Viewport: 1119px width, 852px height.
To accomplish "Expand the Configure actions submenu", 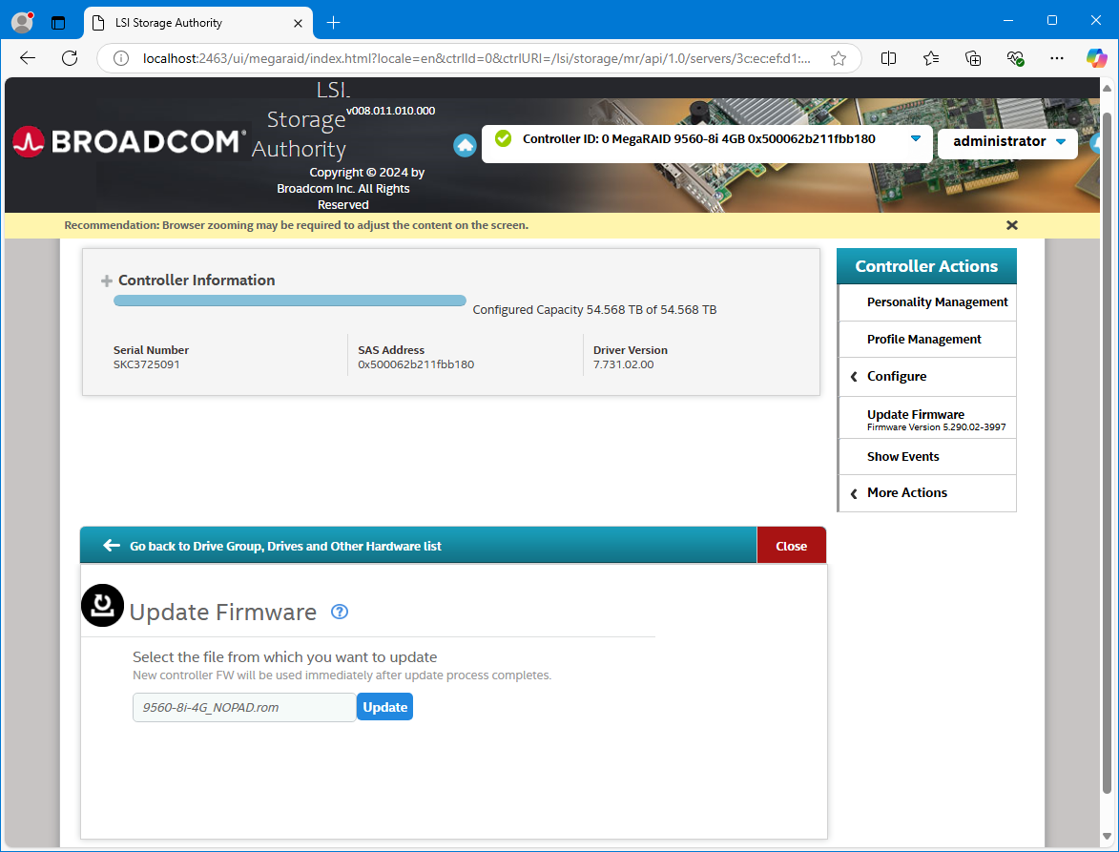I will (x=927, y=377).
